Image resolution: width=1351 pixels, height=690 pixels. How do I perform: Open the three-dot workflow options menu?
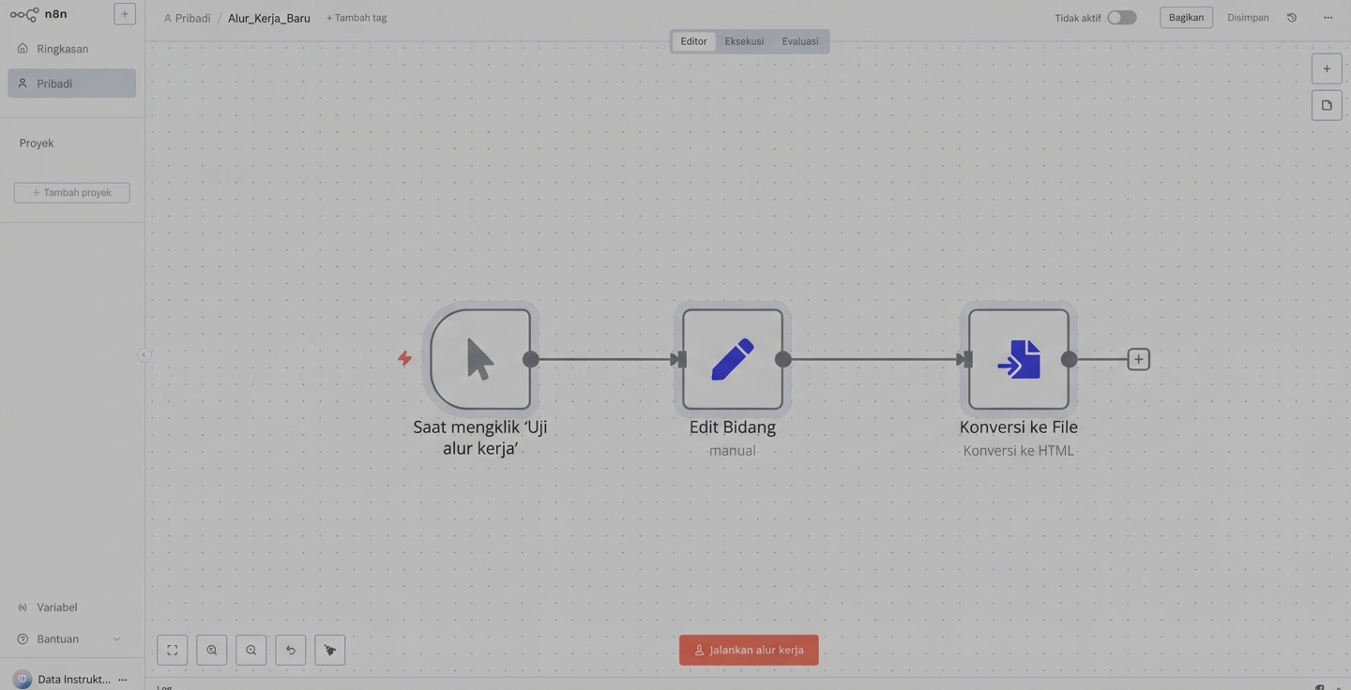pyautogui.click(x=1328, y=18)
